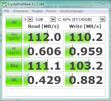111x101 pixels.
Task: Start the Seq Q32T1 test
Action: (x=14, y=37)
